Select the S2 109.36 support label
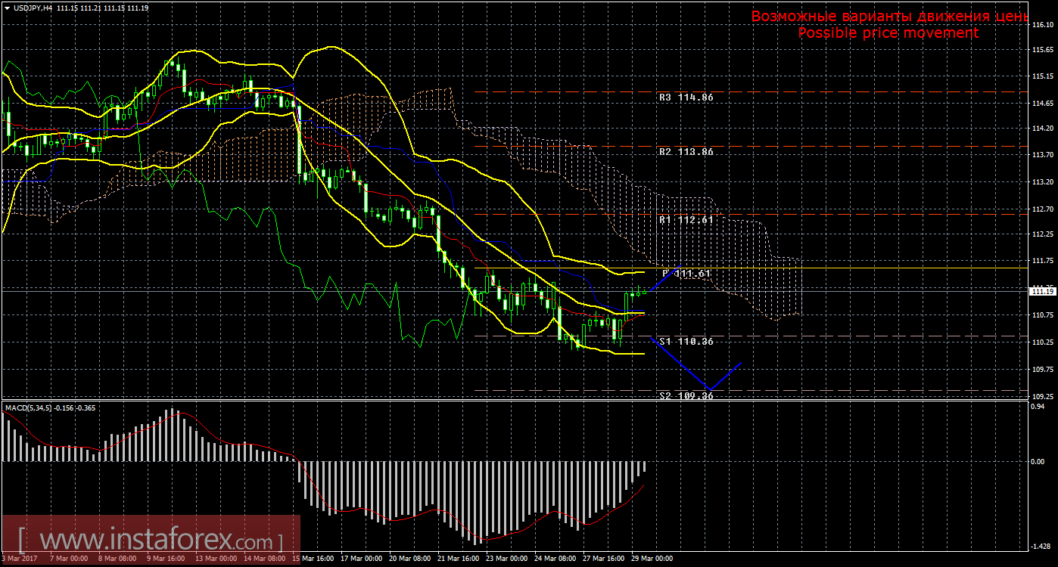This screenshot has height=567, width=1058. click(x=686, y=395)
